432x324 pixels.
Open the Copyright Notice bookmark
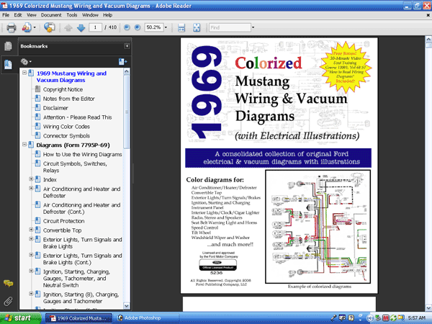(x=63, y=89)
